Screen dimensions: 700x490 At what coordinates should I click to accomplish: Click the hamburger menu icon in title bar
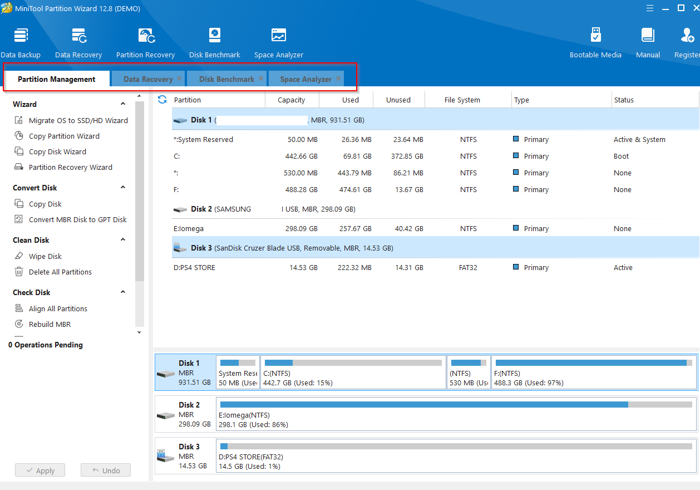(650, 8)
